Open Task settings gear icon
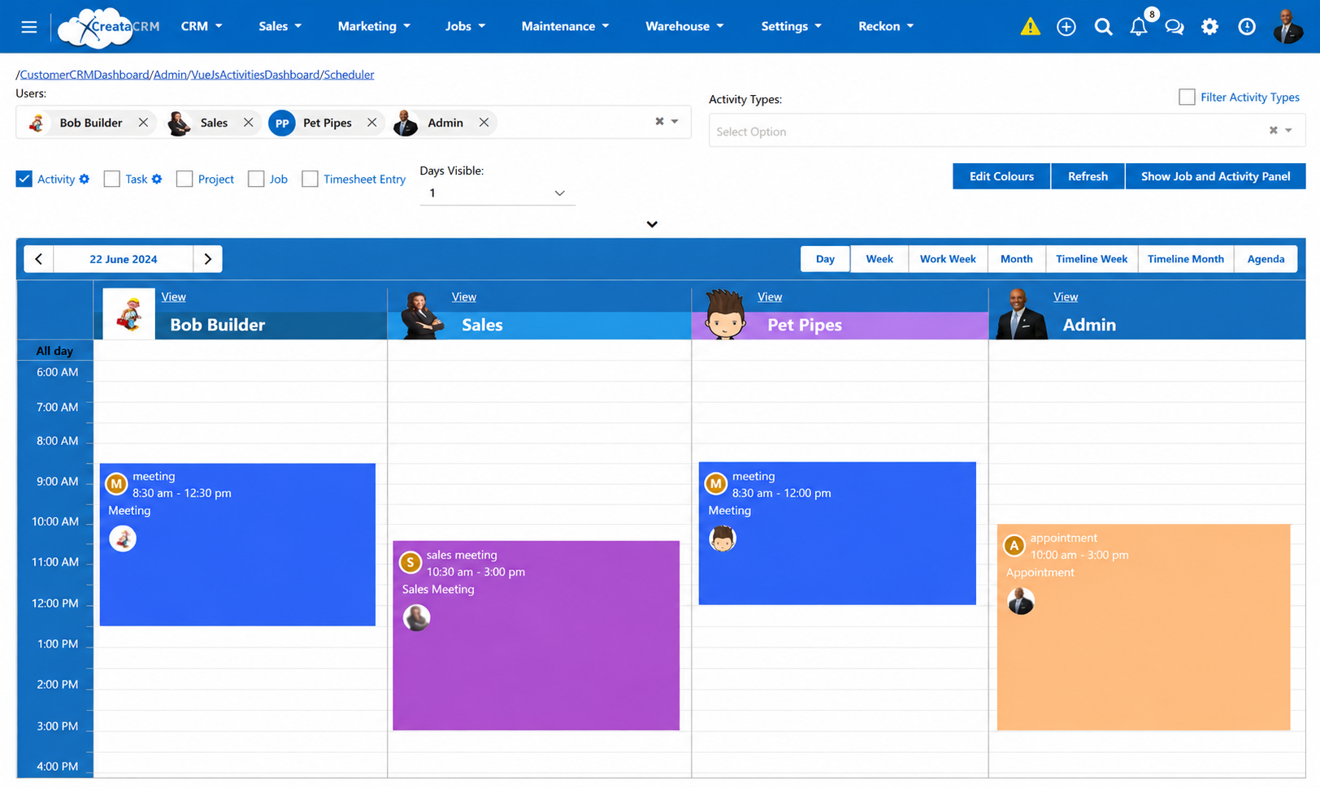The image size is (1320, 787). point(157,179)
